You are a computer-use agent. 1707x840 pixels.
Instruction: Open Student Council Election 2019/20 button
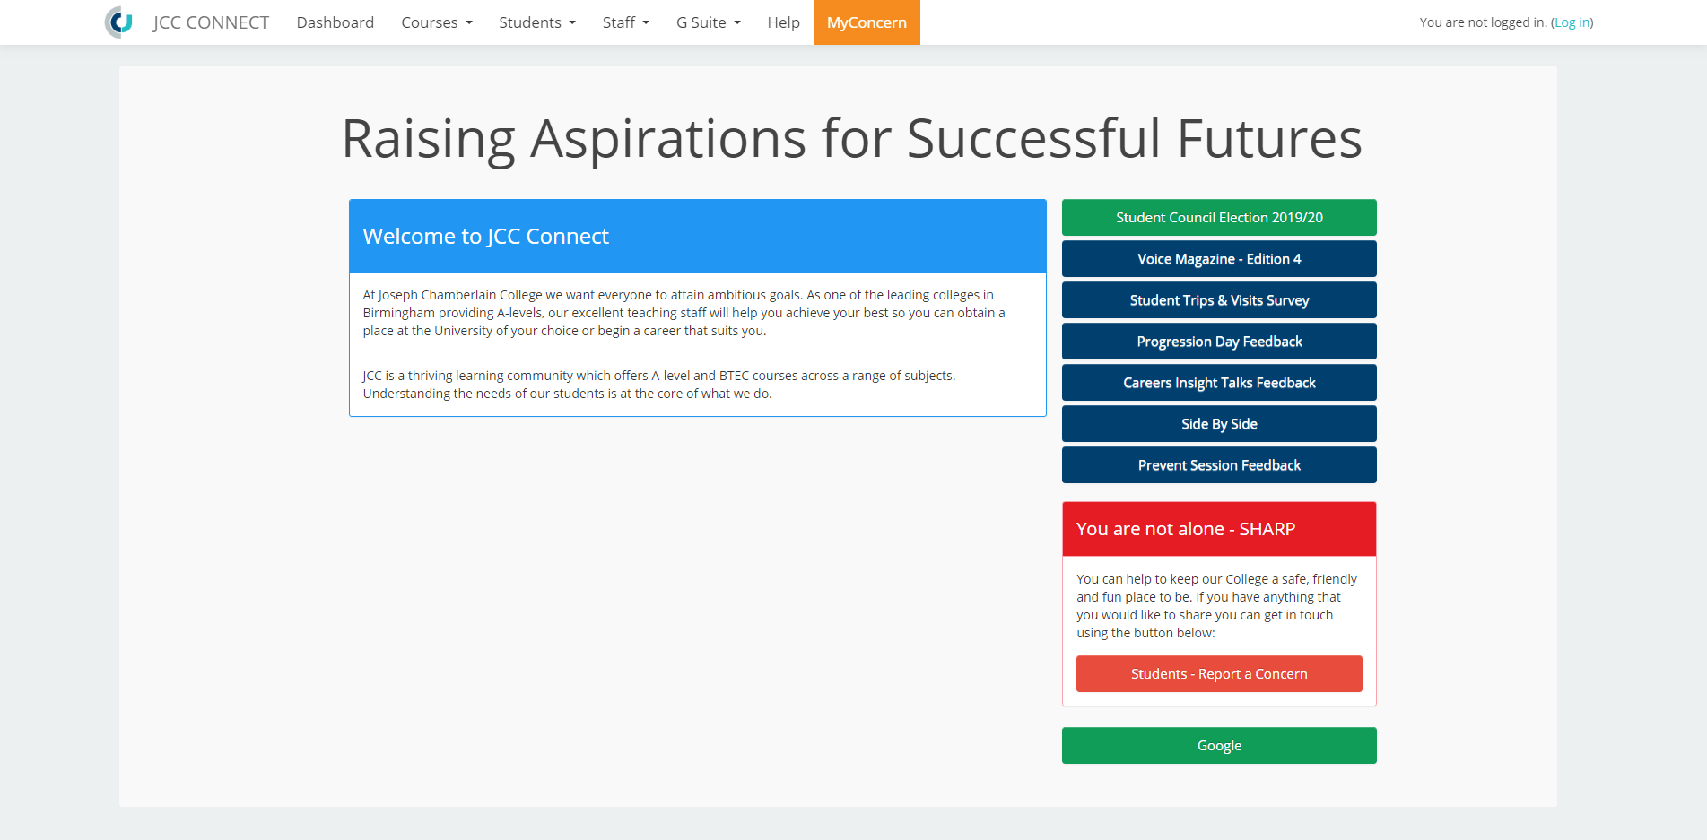tap(1219, 218)
